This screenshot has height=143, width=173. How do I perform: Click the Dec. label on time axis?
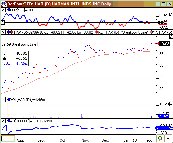105,140
